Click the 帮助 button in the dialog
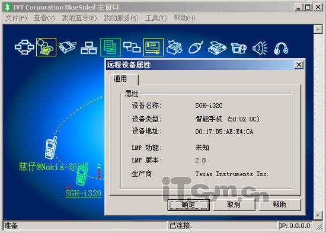 tap(280, 205)
